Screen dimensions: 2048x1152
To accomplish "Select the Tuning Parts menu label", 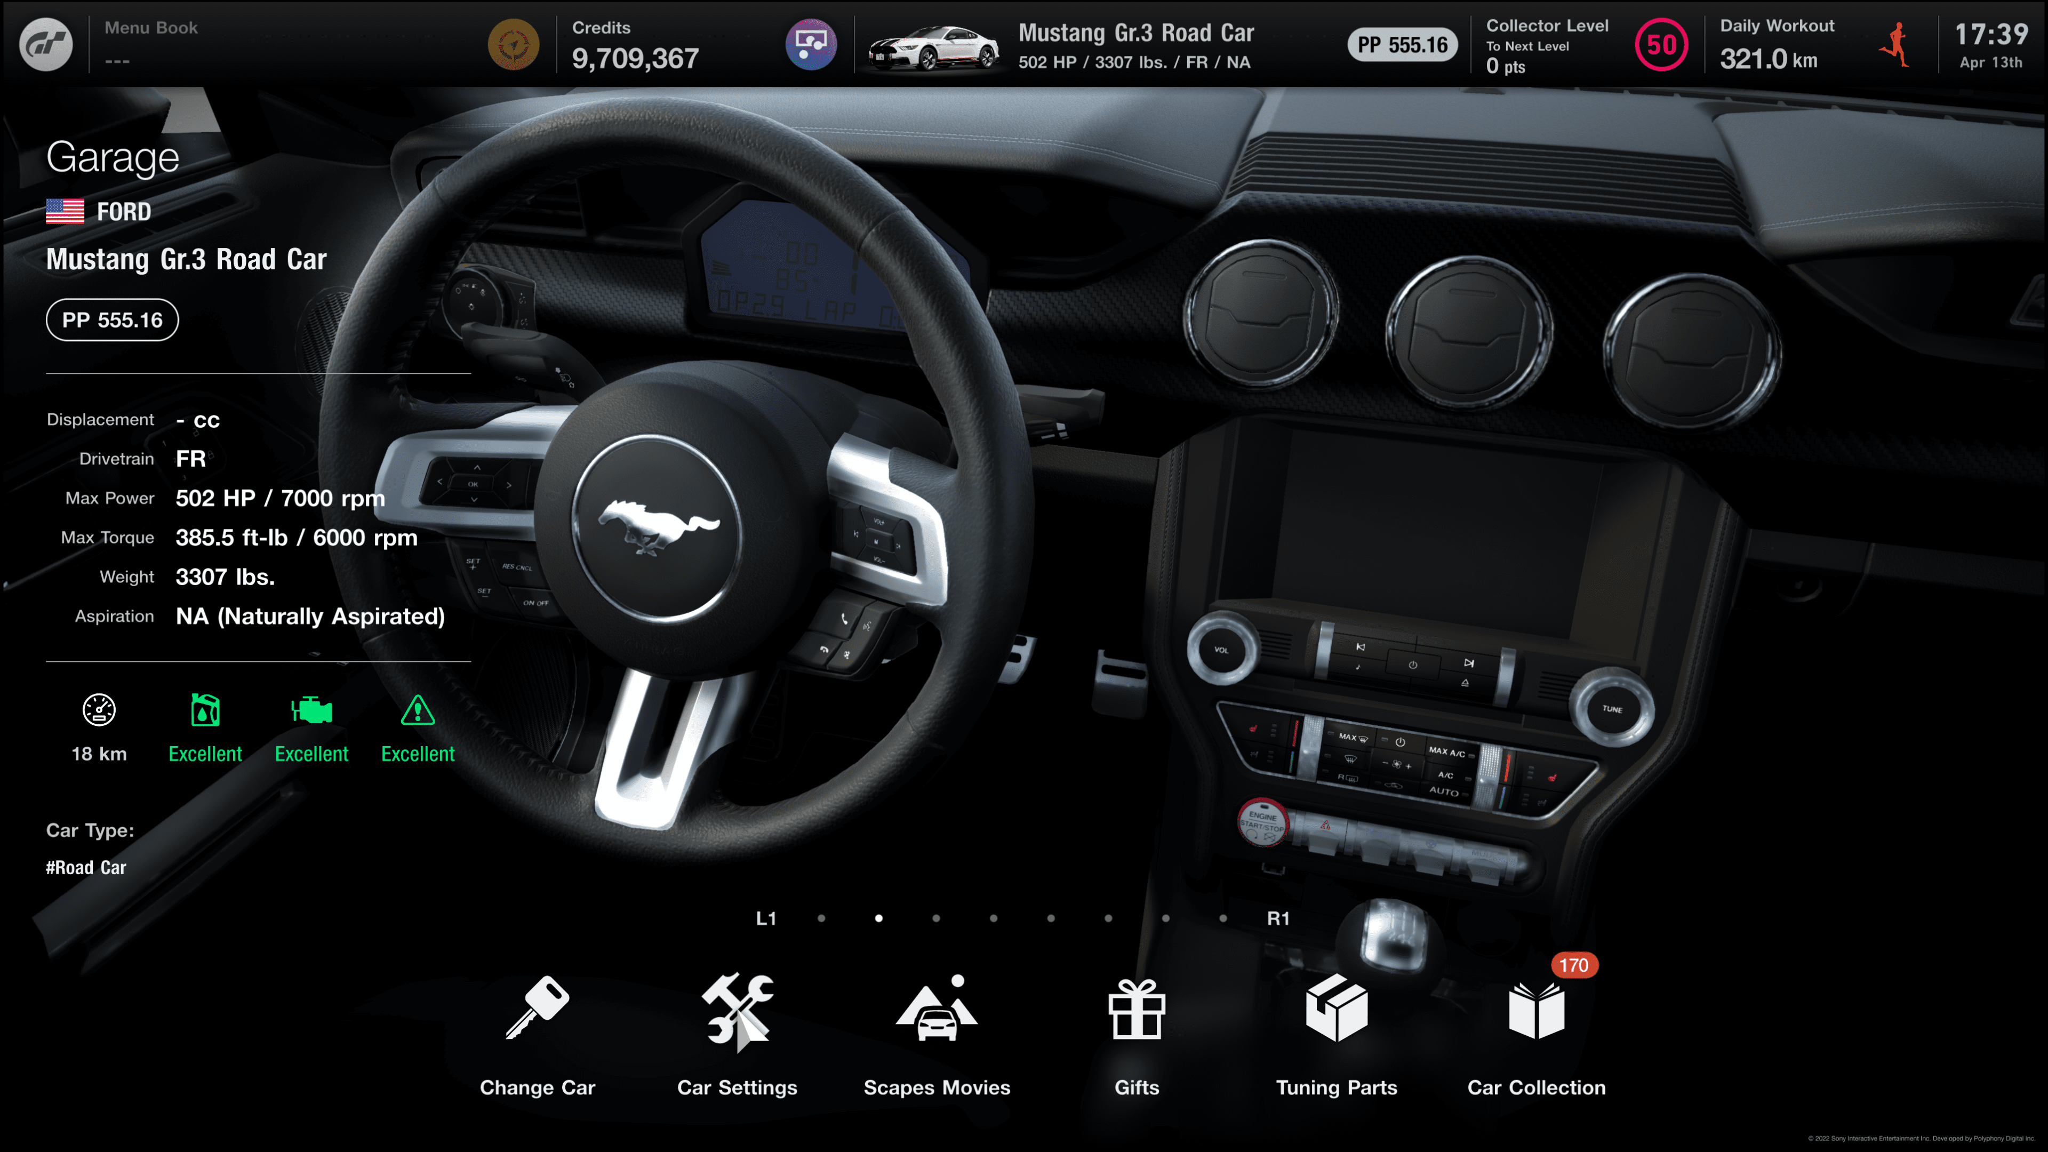I will pos(1337,1087).
